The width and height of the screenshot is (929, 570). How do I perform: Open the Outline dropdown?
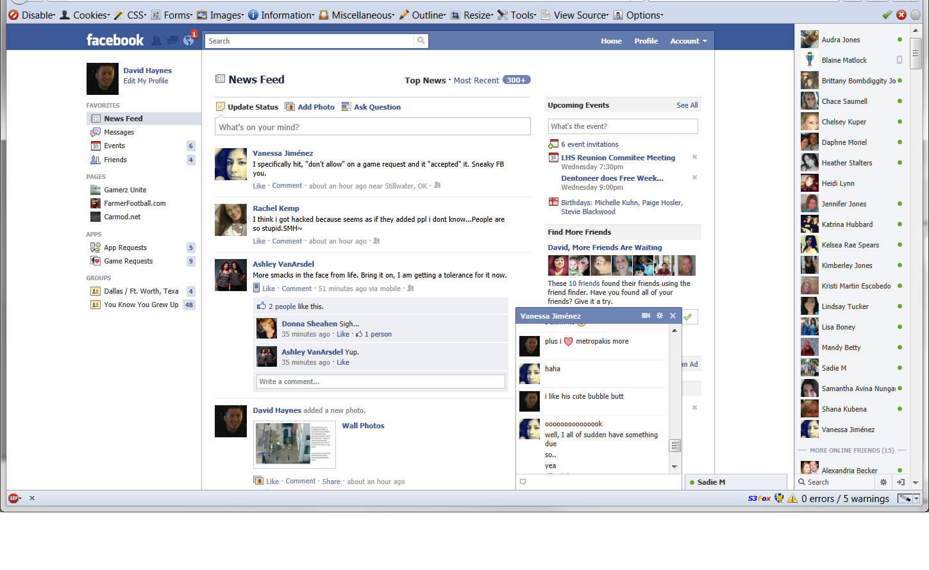click(423, 15)
